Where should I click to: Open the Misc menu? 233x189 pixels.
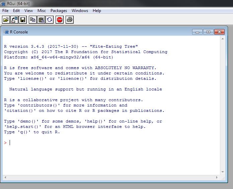[x=42, y=11]
